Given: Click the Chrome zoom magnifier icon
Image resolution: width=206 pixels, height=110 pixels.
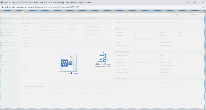Looking at the screenshot, I should (203, 7).
